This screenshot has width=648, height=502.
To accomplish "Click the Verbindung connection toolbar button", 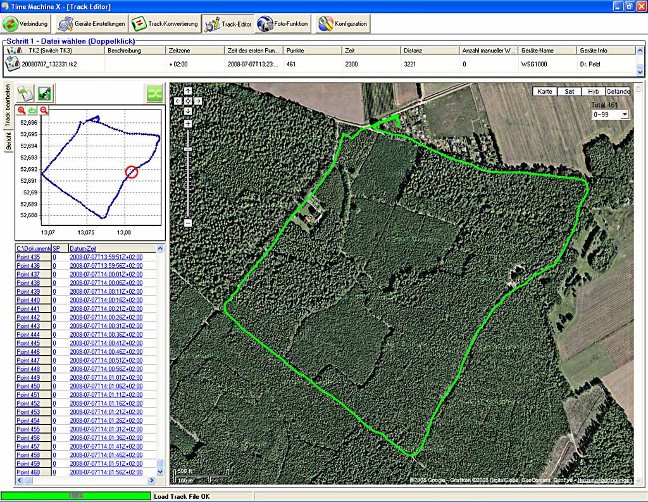I will [x=26, y=24].
